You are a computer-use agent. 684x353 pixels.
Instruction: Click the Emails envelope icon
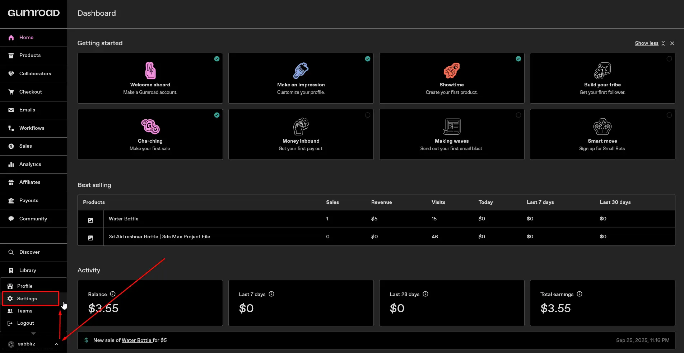click(11, 110)
